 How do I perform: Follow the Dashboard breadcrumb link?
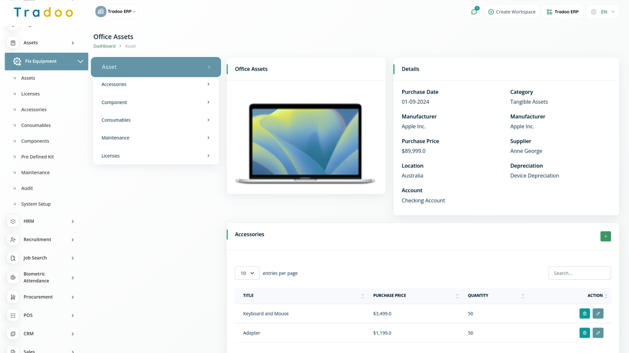click(x=104, y=46)
